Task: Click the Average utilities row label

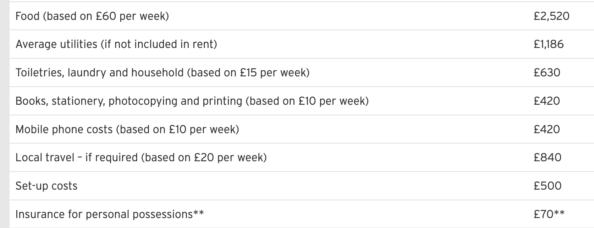Action: pos(56,44)
